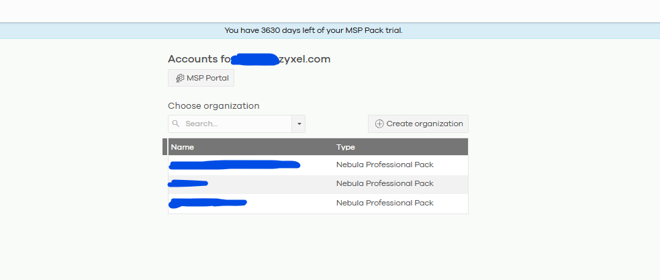
Task: Open the MSP Portal button text
Action: 207,79
